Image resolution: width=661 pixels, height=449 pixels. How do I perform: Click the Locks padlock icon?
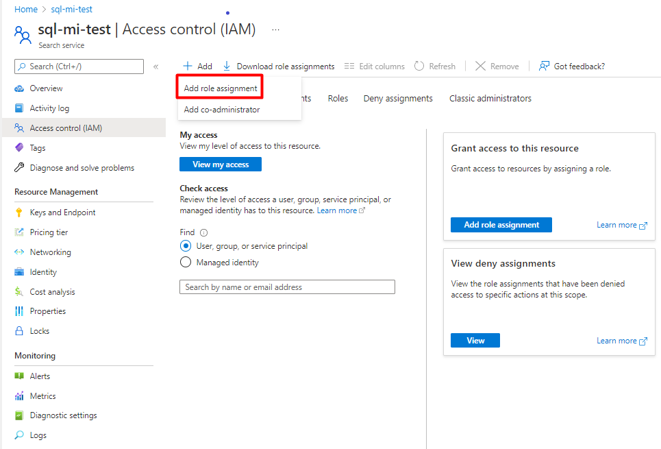[19, 331]
